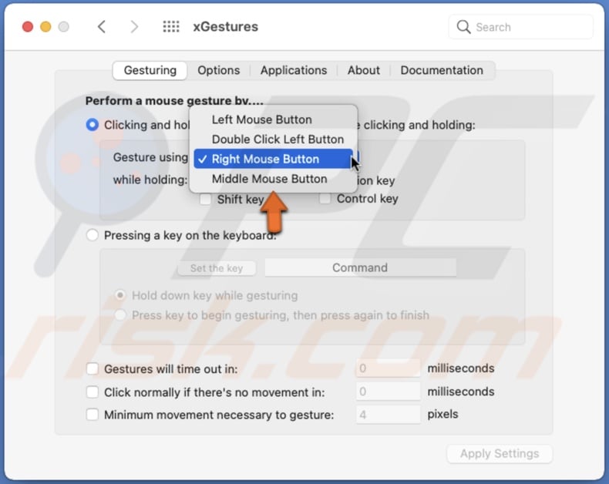Open the About tab

point(364,70)
